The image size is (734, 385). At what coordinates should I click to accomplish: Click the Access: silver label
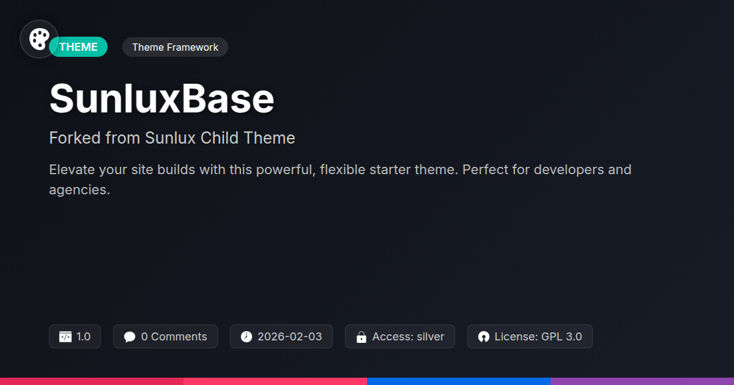pyautogui.click(x=408, y=337)
